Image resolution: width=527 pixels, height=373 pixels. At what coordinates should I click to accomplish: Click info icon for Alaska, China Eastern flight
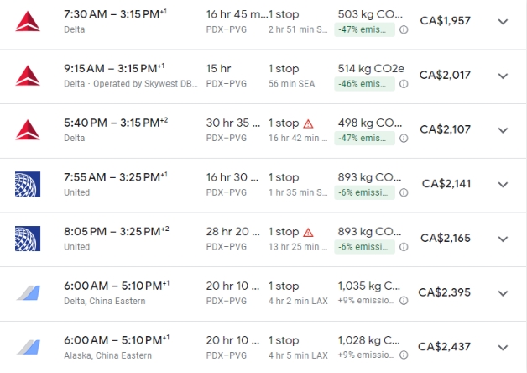click(404, 355)
